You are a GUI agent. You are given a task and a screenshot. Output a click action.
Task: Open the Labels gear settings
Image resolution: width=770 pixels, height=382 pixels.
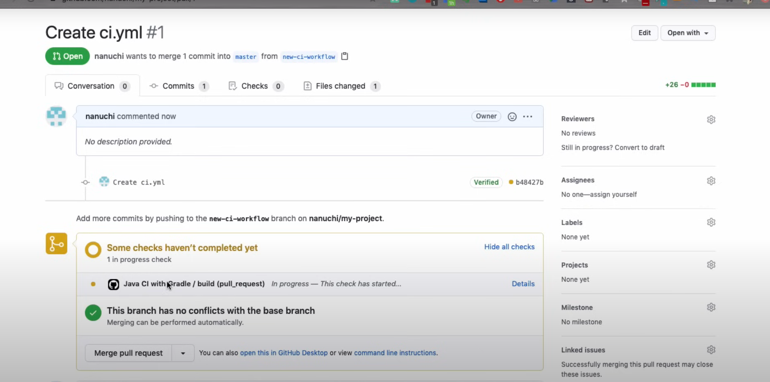coord(711,223)
